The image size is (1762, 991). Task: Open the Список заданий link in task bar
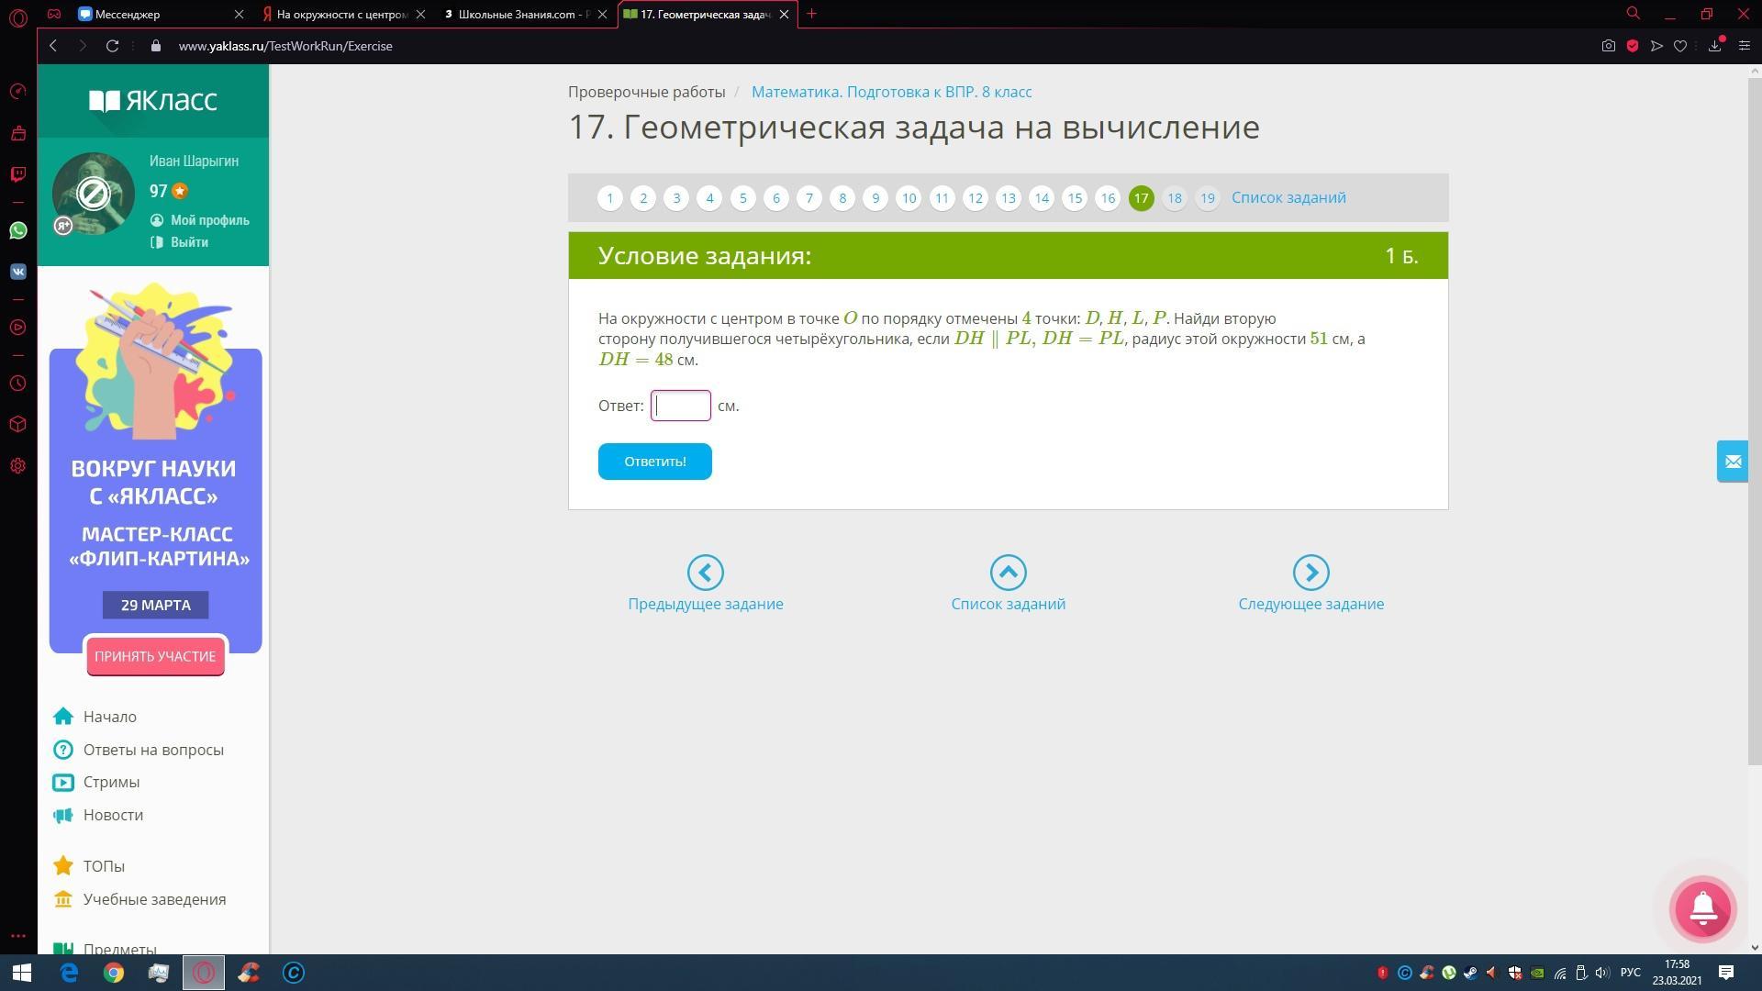coord(1288,197)
